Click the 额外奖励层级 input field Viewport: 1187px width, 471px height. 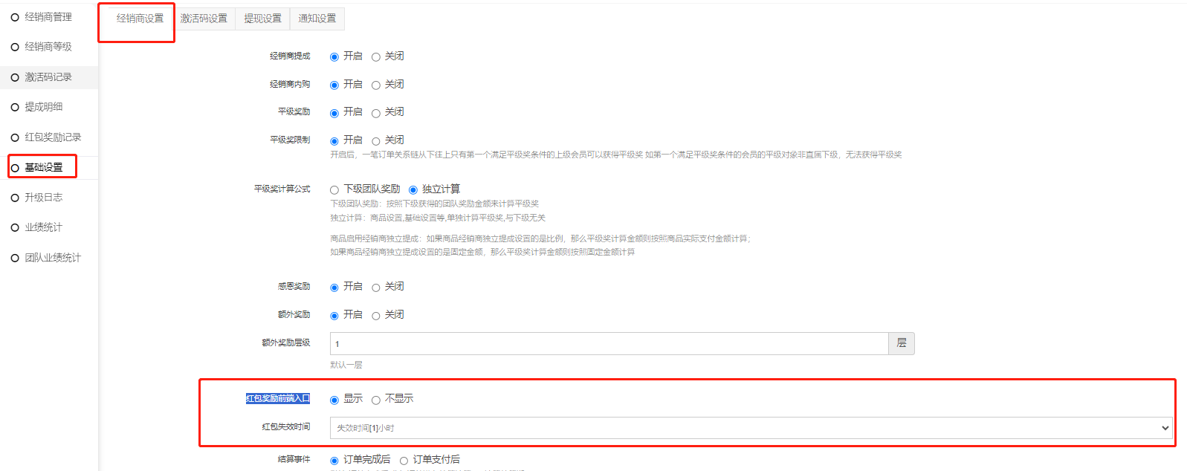pyautogui.click(x=609, y=344)
